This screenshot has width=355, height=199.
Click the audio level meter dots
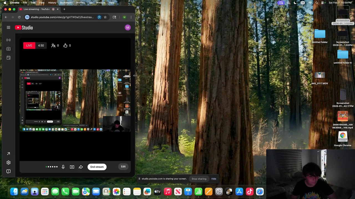click(52, 167)
